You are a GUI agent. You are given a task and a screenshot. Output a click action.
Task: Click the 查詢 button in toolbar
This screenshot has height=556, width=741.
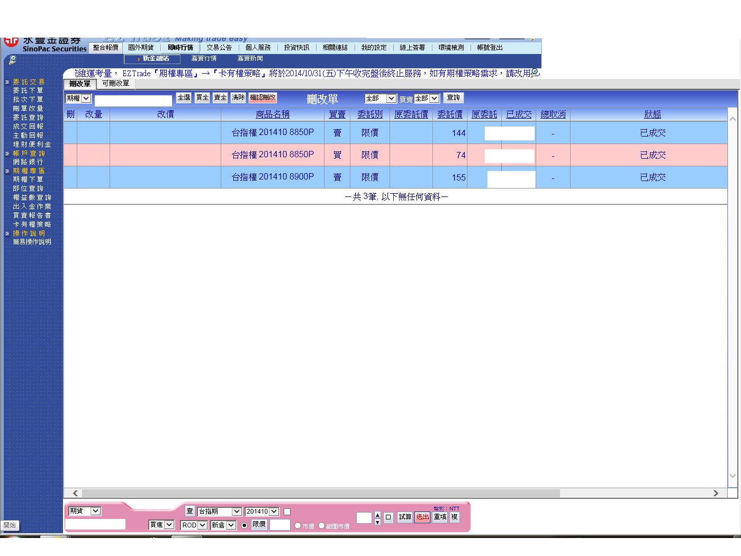454,98
